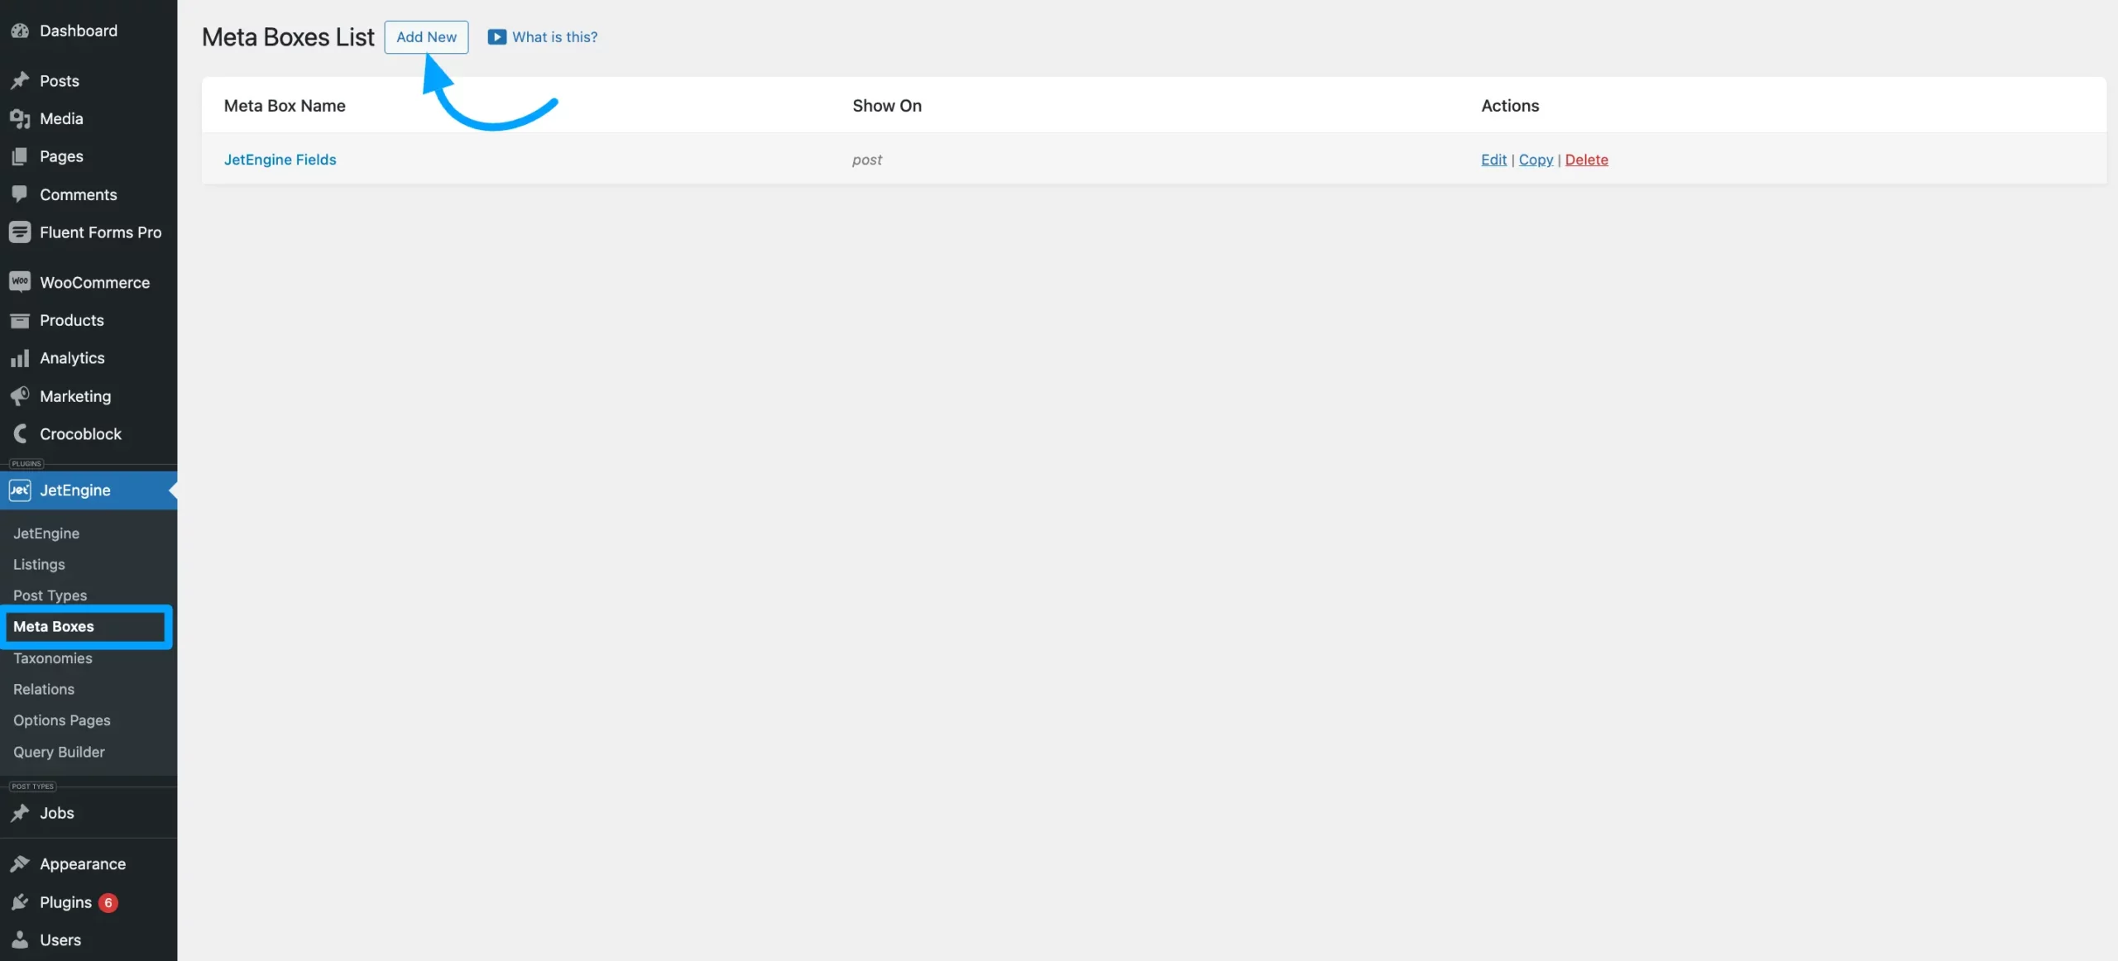Select the Taxonomies submenu item
The width and height of the screenshot is (2118, 961).
(x=52, y=658)
